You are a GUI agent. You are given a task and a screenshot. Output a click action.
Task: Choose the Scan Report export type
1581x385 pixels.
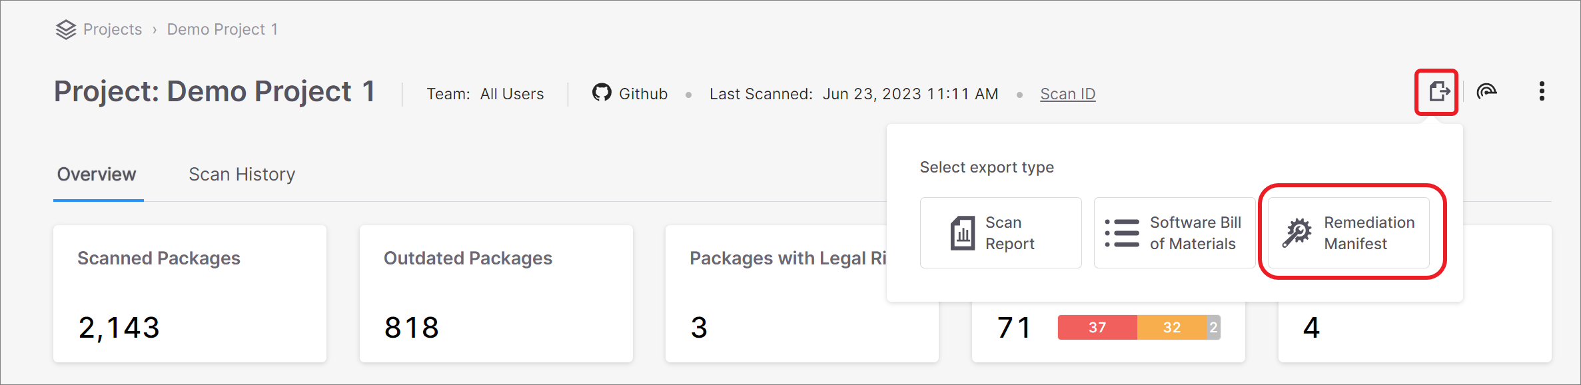[x=1001, y=233]
